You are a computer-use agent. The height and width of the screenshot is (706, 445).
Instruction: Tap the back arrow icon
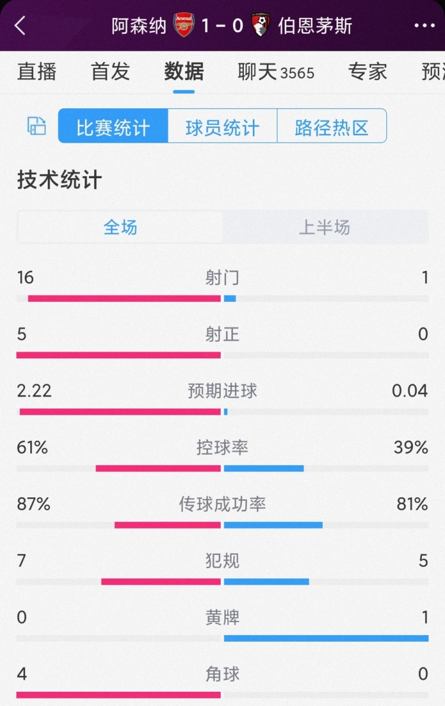pyautogui.click(x=20, y=26)
